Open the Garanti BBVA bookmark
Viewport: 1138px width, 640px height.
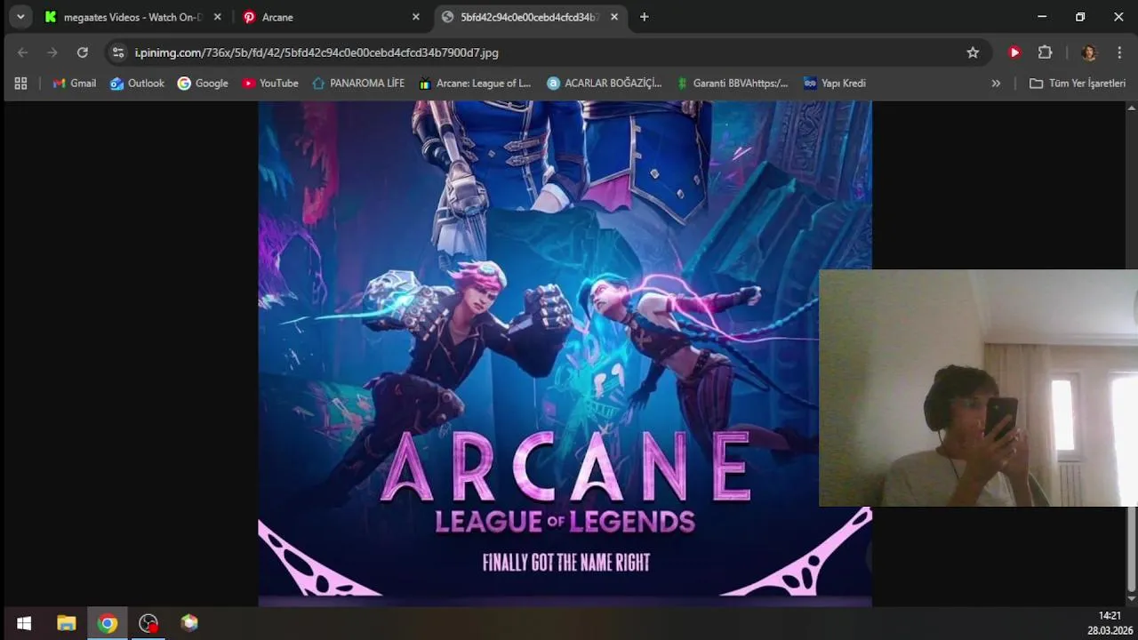(x=732, y=83)
